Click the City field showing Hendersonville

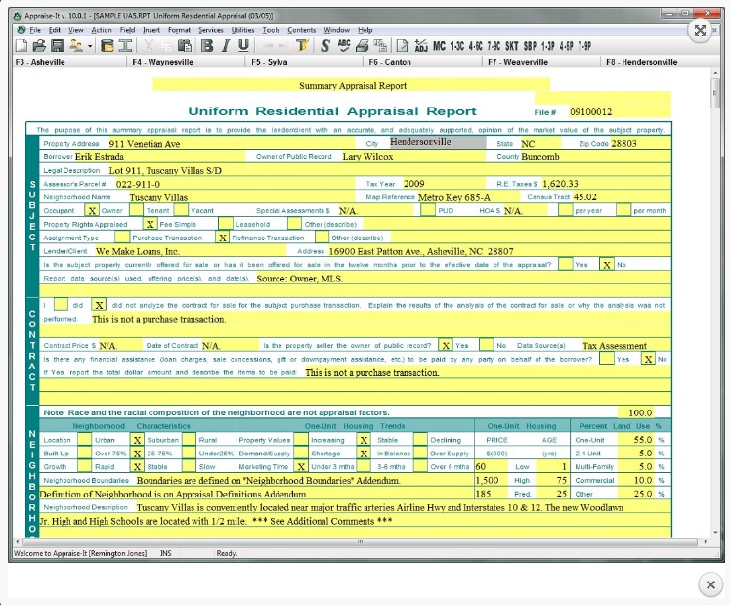(438, 142)
